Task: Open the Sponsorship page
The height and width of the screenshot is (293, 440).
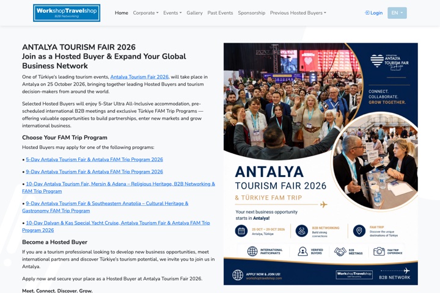Action: [251, 13]
